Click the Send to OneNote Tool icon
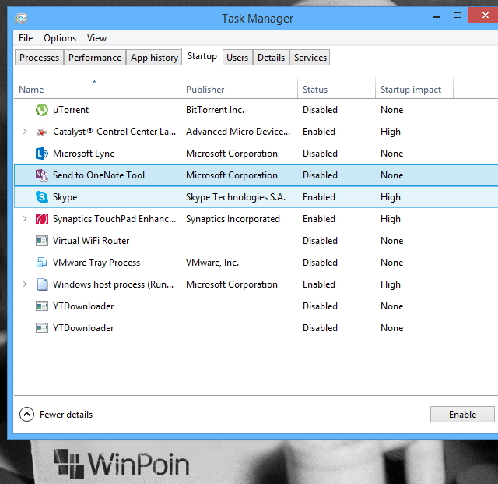 point(42,175)
